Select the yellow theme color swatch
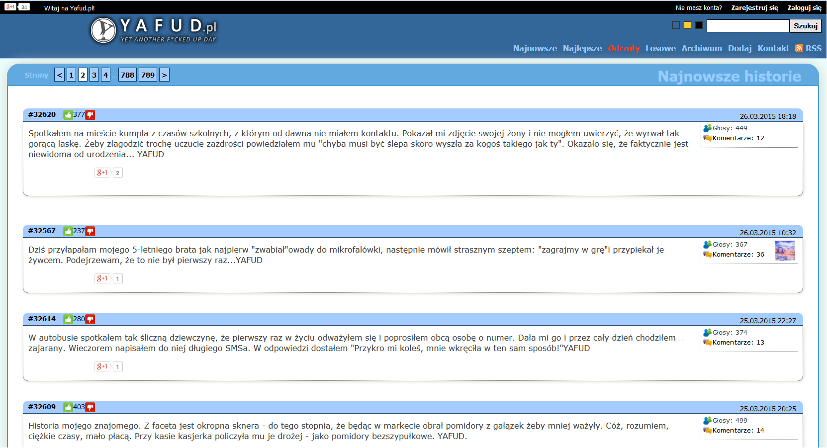827x448 pixels. [687, 25]
